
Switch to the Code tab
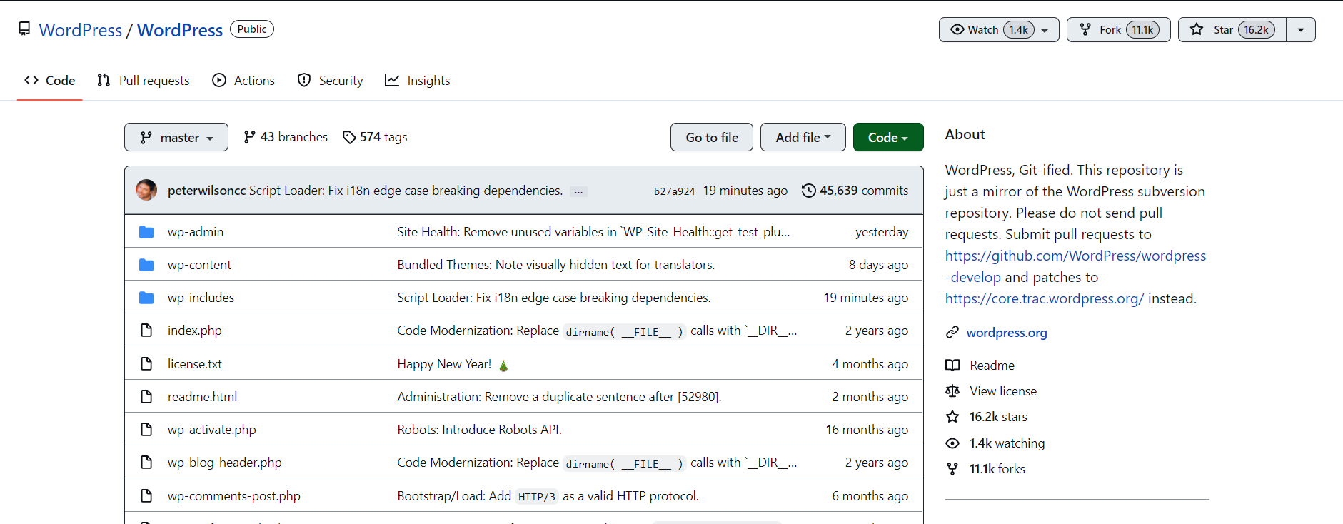pyautogui.click(x=50, y=80)
